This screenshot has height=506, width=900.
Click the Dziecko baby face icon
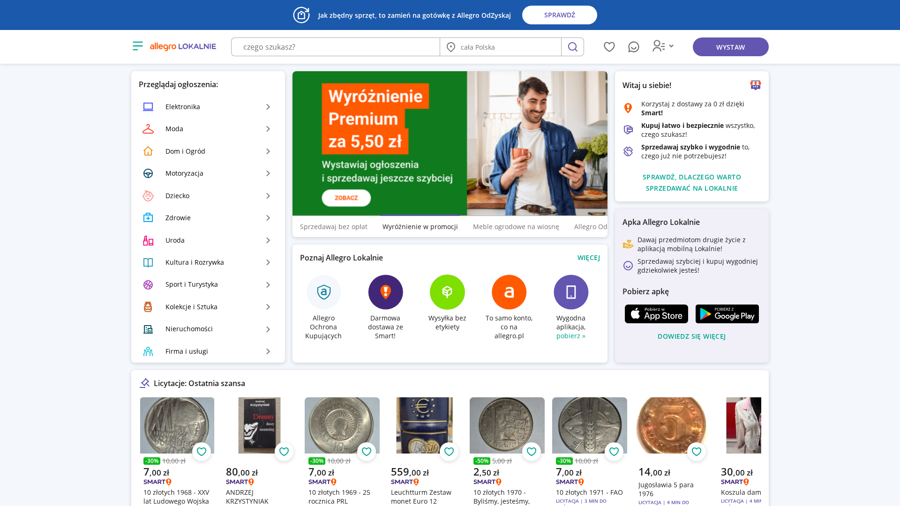click(148, 196)
